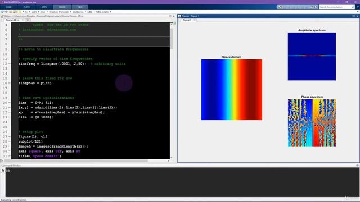Viewport: 360px width, 202px height.
Task: Go to the MEG_scripts path segment
Action: (102, 12)
